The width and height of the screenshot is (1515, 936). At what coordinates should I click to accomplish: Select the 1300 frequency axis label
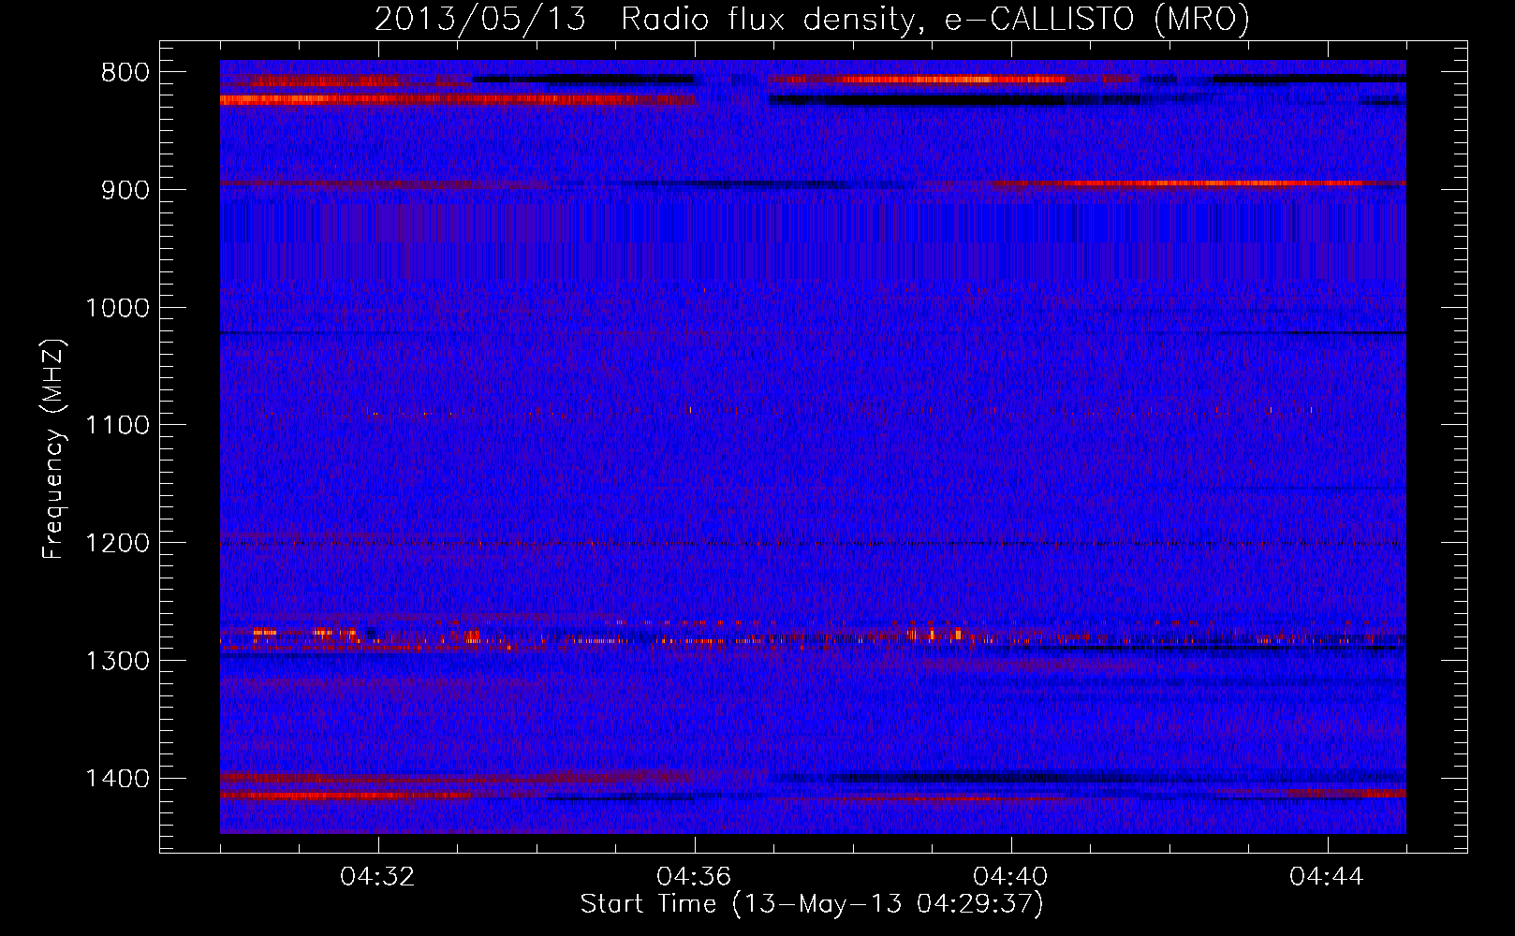(x=117, y=661)
